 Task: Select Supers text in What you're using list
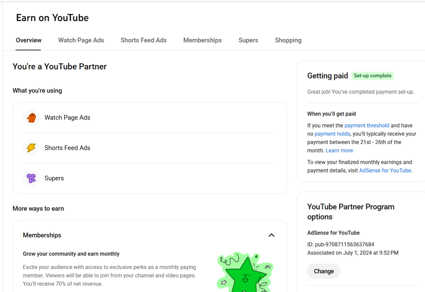click(x=54, y=178)
